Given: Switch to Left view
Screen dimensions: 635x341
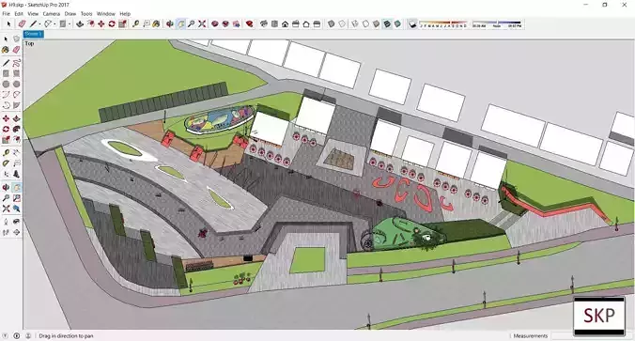Looking at the screenshot, I should pyautogui.click(x=317, y=23).
